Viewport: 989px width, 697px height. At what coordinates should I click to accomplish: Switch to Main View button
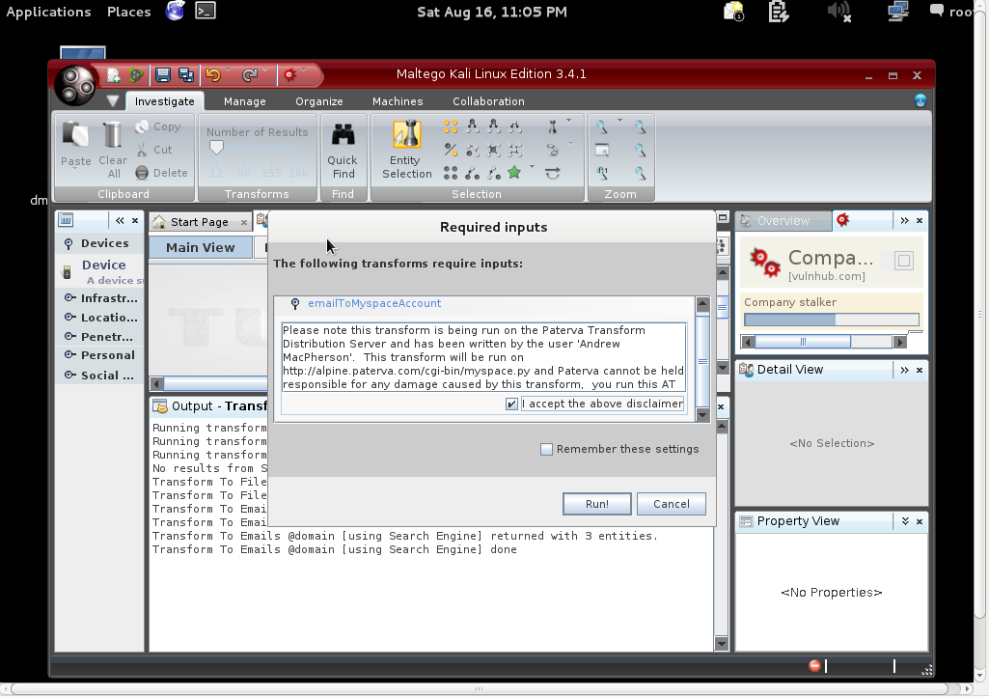(200, 247)
